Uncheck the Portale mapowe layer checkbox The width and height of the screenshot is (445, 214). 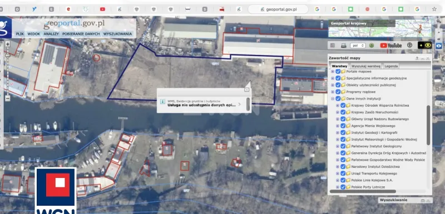[x=338, y=72]
